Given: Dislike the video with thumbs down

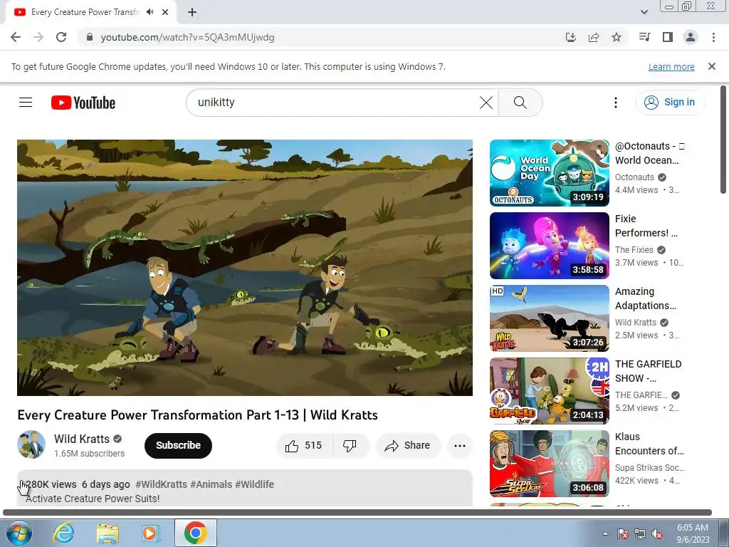Looking at the screenshot, I should pos(350,446).
